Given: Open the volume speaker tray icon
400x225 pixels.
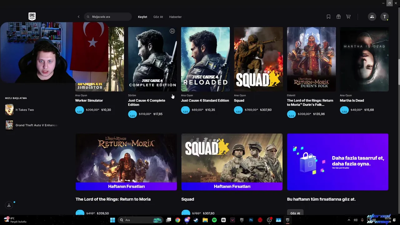Looking at the screenshot, I should pyautogui.click(x=356, y=220).
